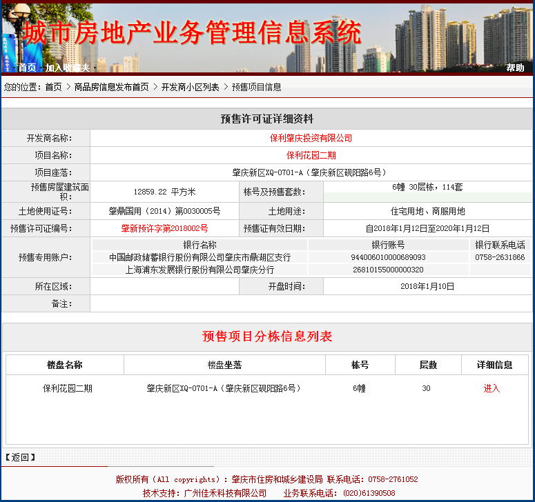Go to 首页 in the breadcrumb trail

point(53,87)
